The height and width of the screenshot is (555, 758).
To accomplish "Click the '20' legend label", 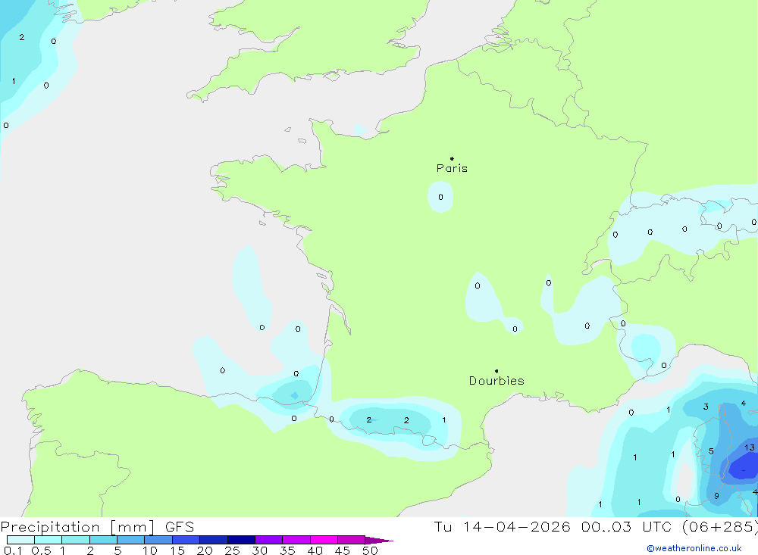I will (x=205, y=550).
